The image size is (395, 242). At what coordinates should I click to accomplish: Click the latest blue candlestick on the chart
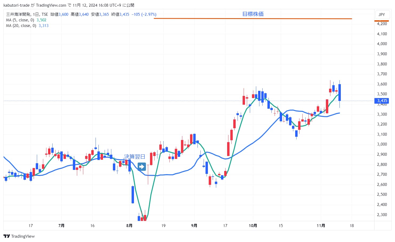point(339,92)
